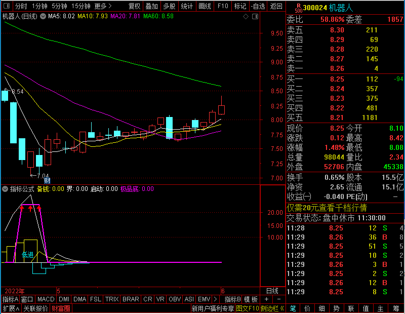This screenshot has width=405, height=314.
Task: Open 图文F10 information
Action: [x=248, y=308]
